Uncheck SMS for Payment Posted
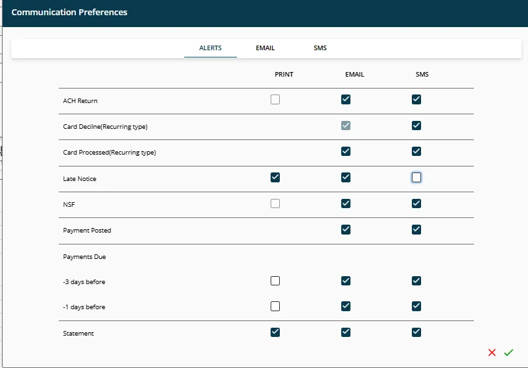Screen dimensions: 528x368 point(416,229)
